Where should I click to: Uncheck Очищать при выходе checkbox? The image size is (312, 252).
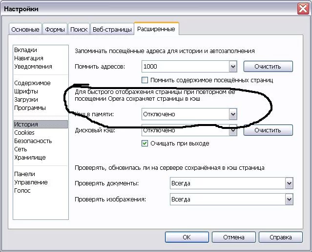pos(145,143)
